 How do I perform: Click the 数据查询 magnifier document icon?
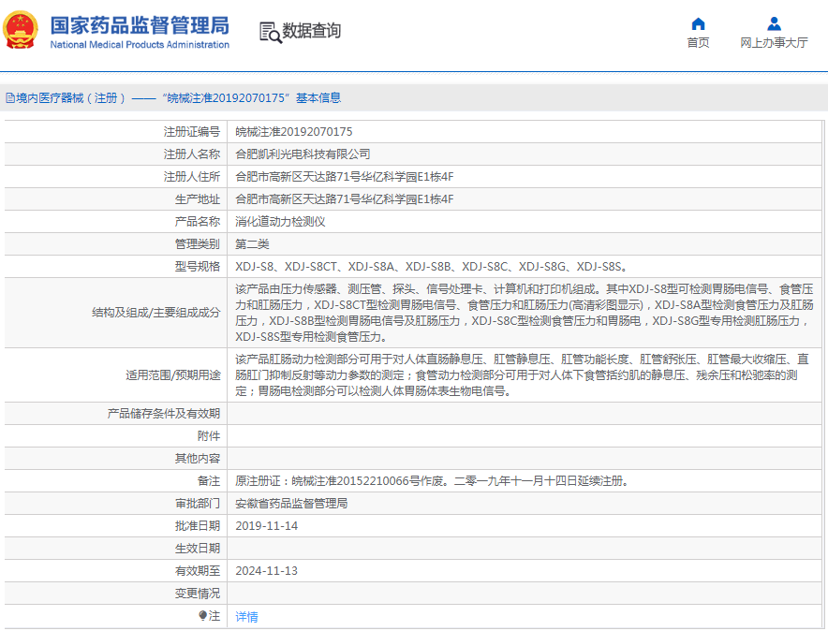tap(270, 32)
